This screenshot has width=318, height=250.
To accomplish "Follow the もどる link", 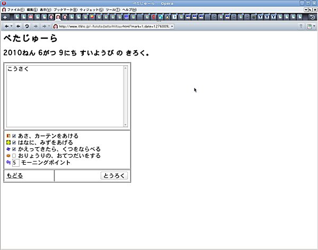I will click(14, 176).
